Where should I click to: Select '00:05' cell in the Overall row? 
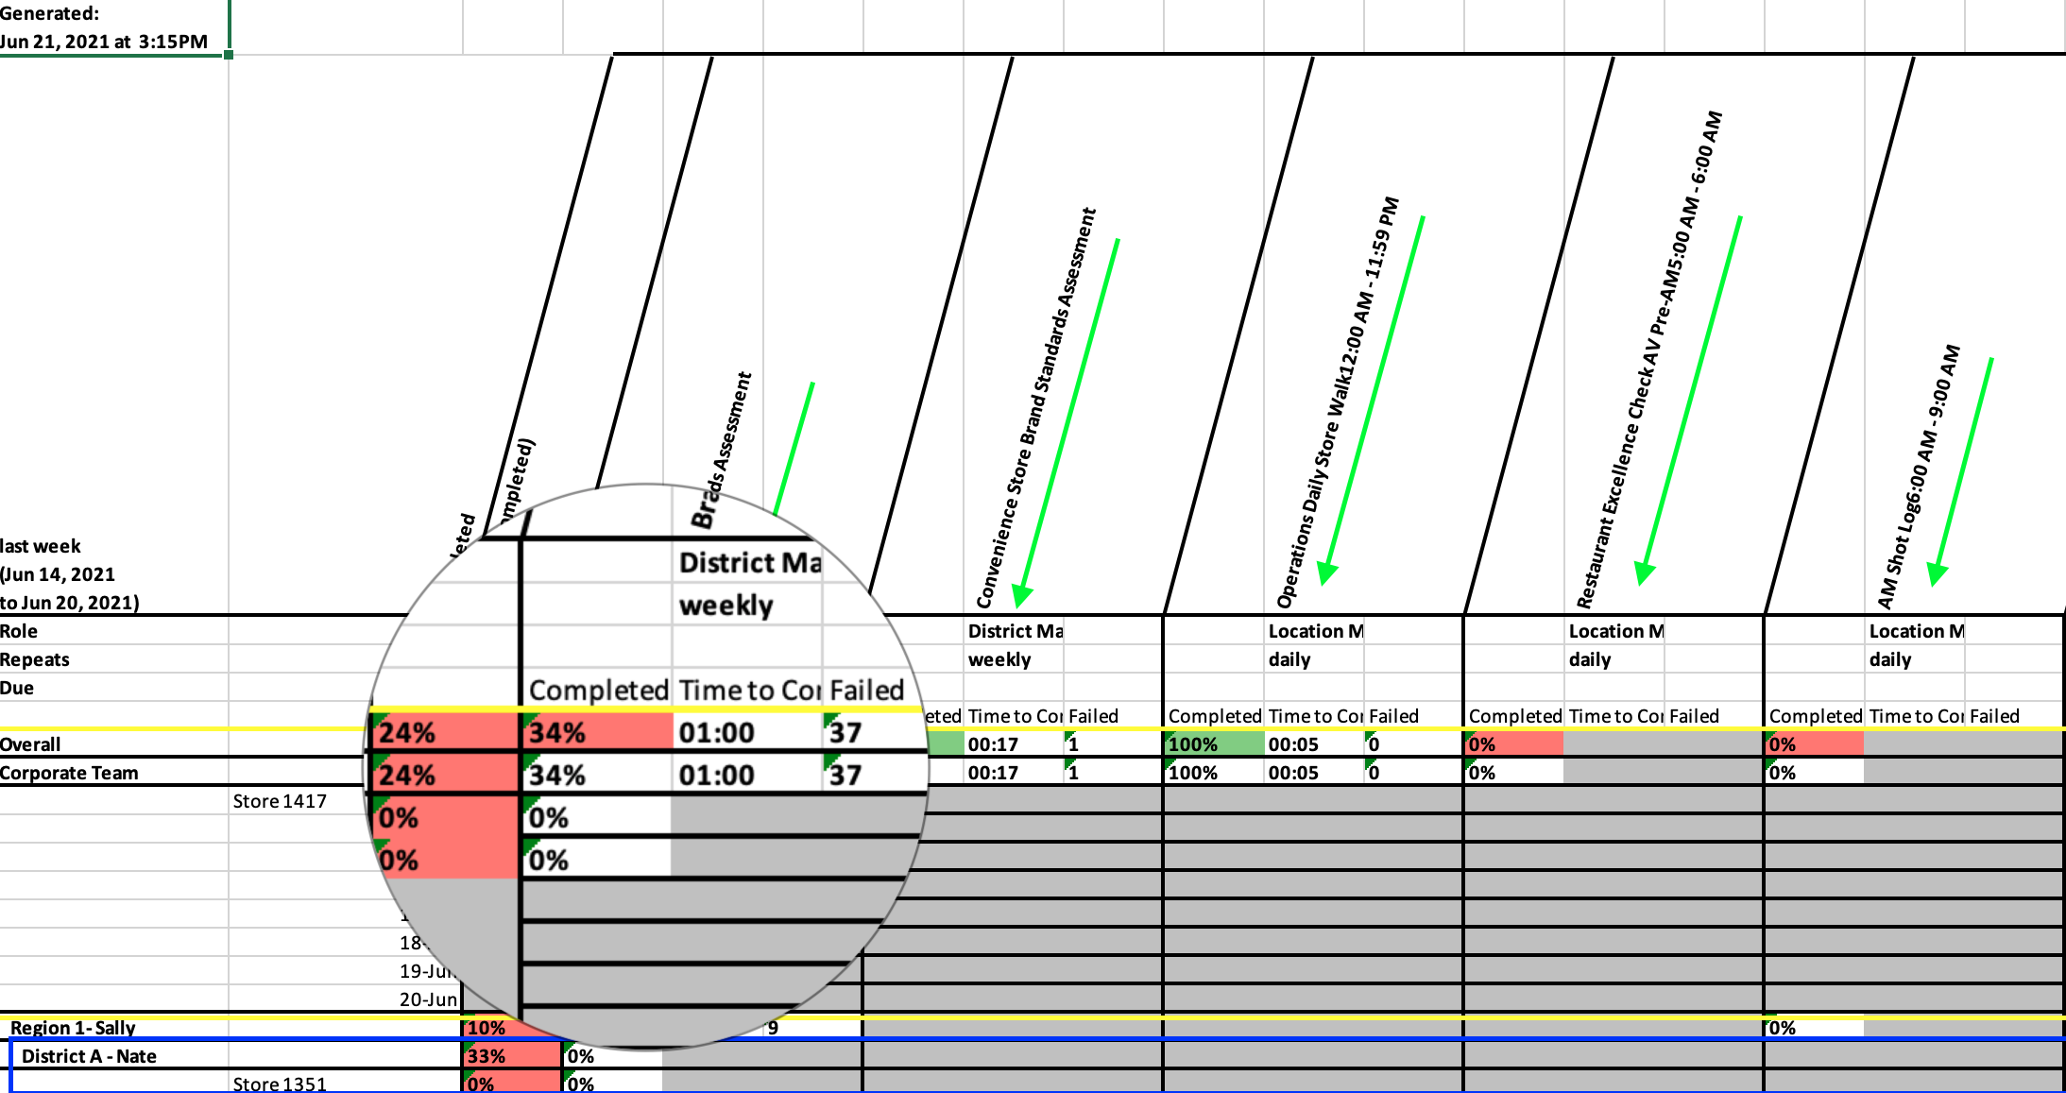[x=1315, y=744]
